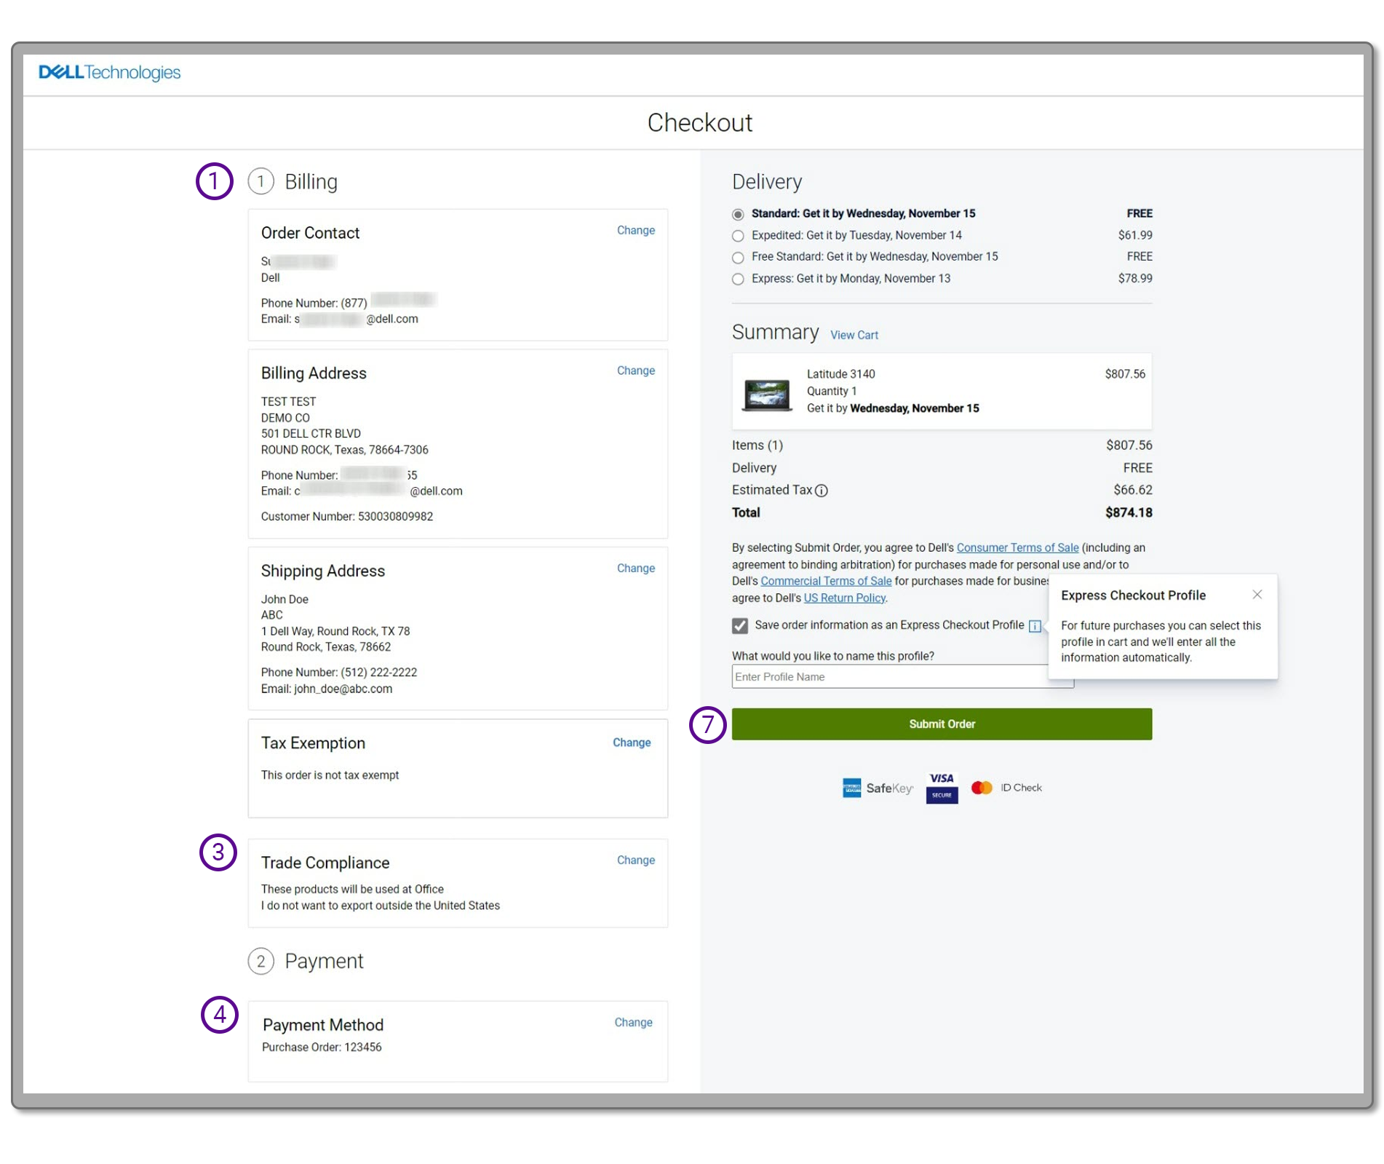The width and height of the screenshot is (1384, 1164).
Task: Click the Customer Number 530030809982 text
Action: point(346,516)
